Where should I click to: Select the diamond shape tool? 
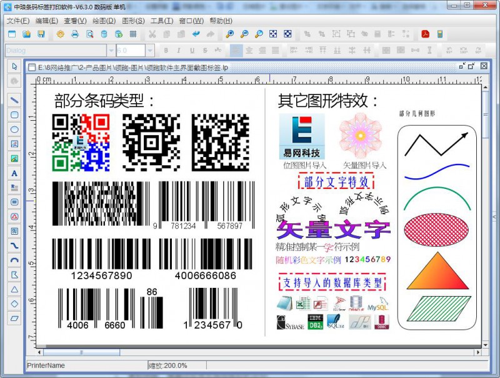coord(14,304)
